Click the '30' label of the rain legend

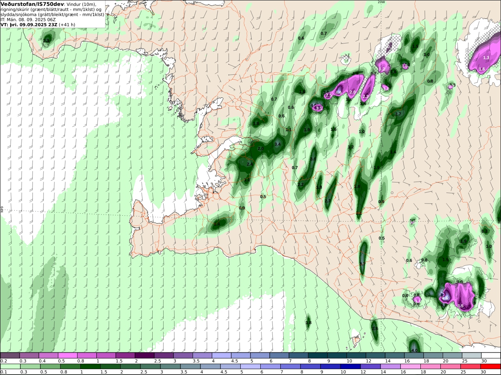pos(483,372)
